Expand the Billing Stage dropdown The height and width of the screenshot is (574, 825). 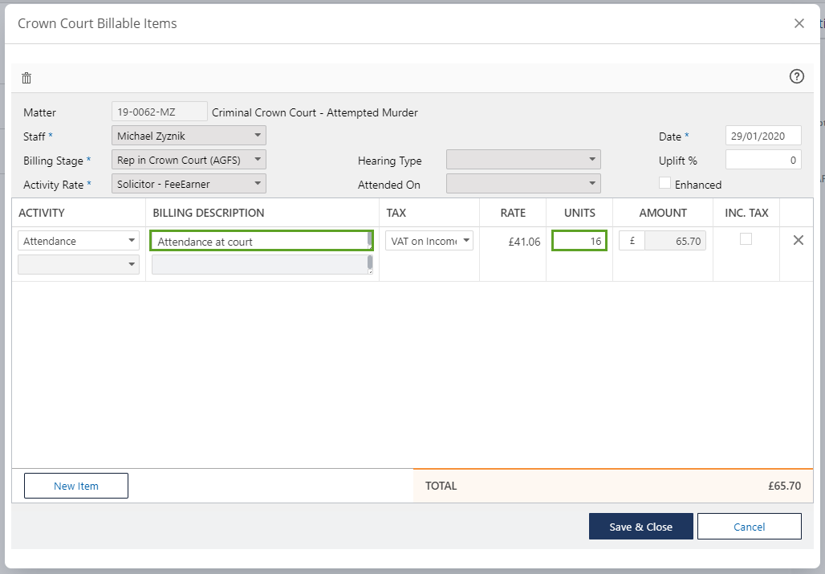[x=189, y=160]
